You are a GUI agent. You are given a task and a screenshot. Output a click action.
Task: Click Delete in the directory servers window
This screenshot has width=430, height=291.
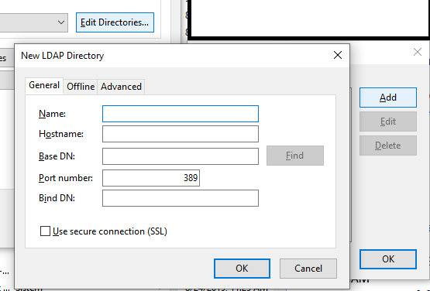(x=388, y=145)
